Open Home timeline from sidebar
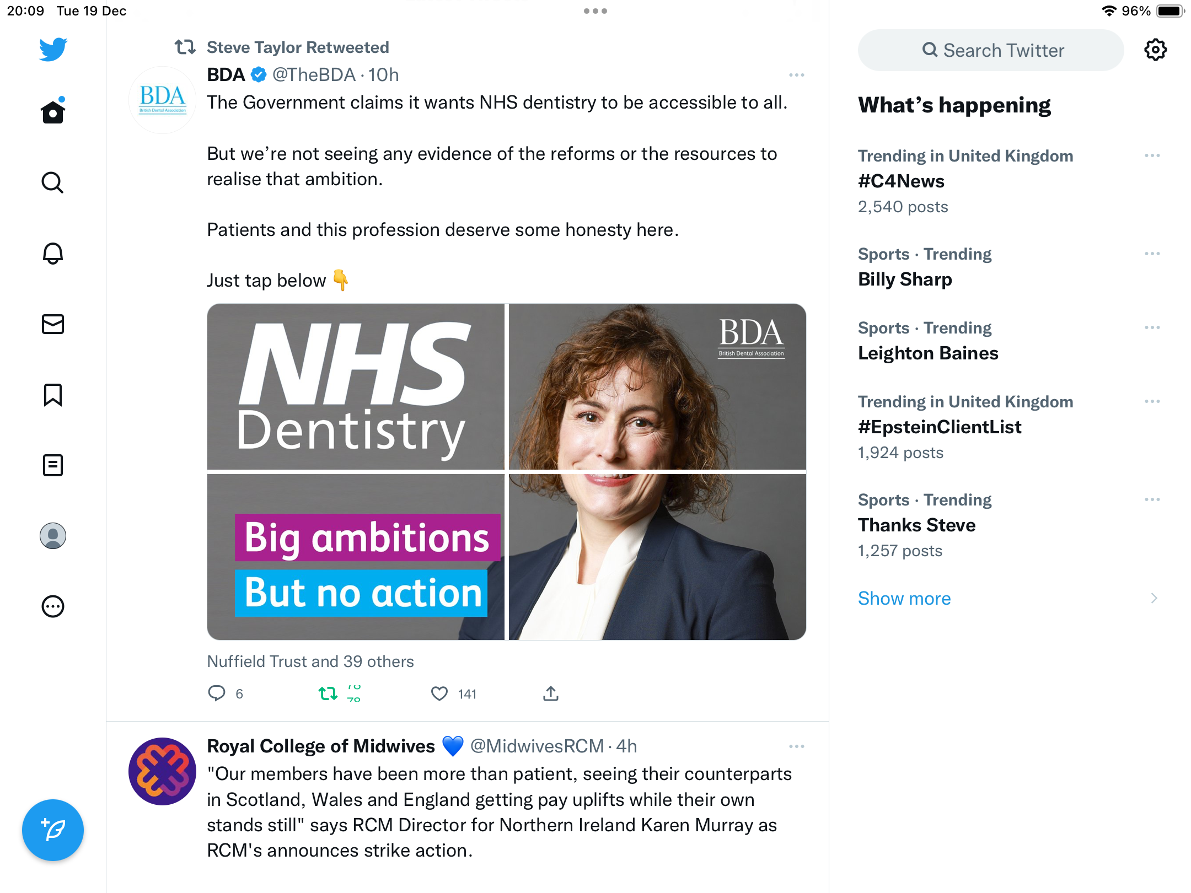 [x=53, y=111]
